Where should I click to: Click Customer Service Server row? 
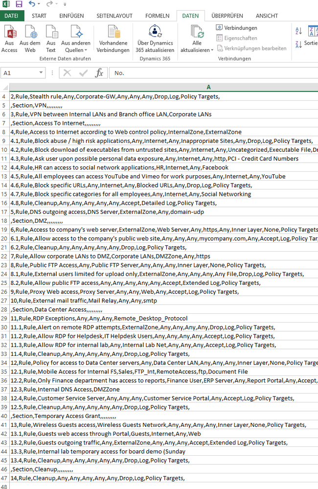164,398
